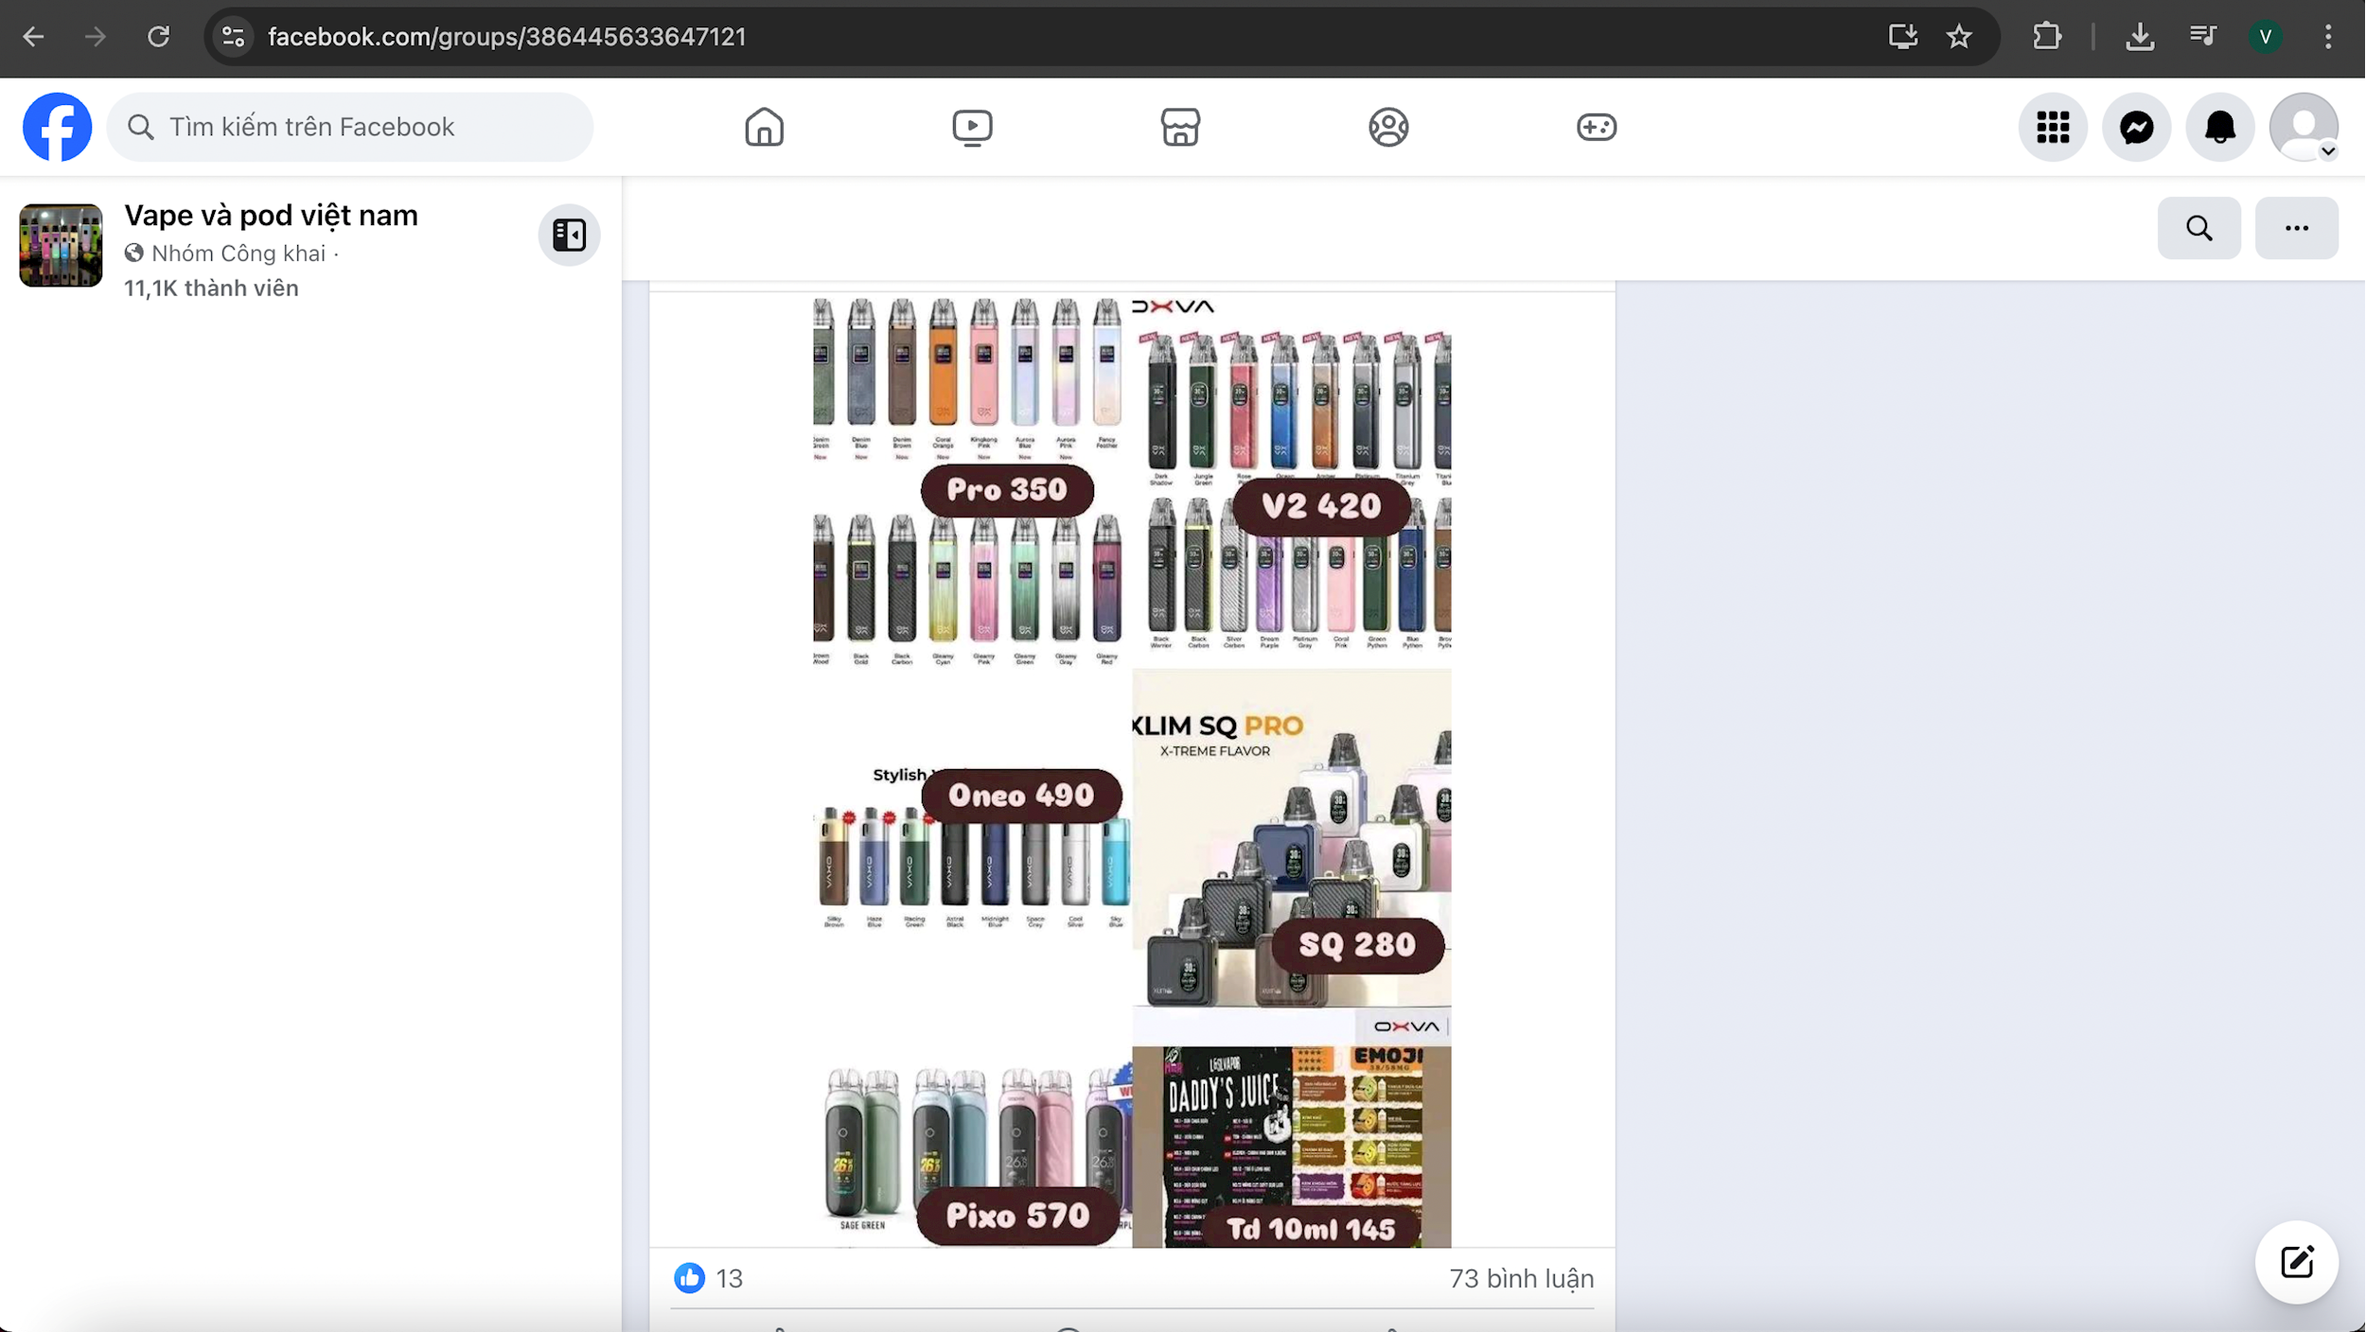Open the Facebook apps menu grid
The height and width of the screenshot is (1332, 2366).
point(2053,127)
